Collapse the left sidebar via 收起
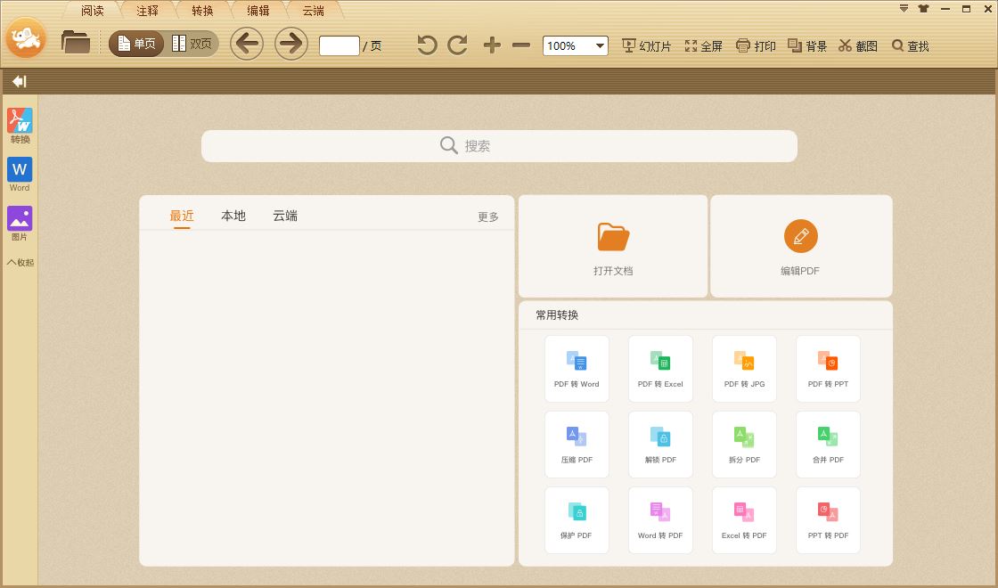 (19, 261)
